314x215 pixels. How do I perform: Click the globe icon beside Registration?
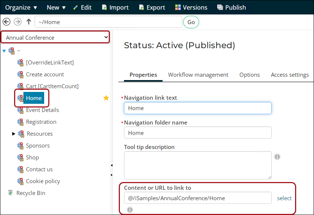pyautogui.click(x=20, y=122)
